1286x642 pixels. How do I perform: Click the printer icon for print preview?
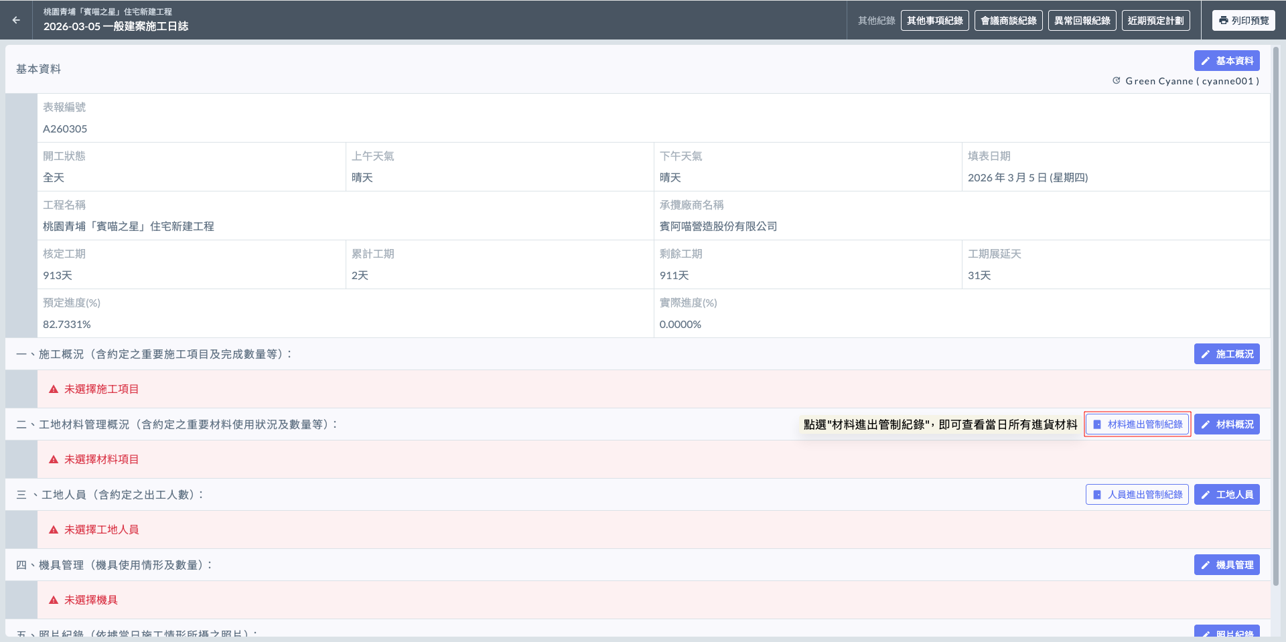[x=1224, y=21]
